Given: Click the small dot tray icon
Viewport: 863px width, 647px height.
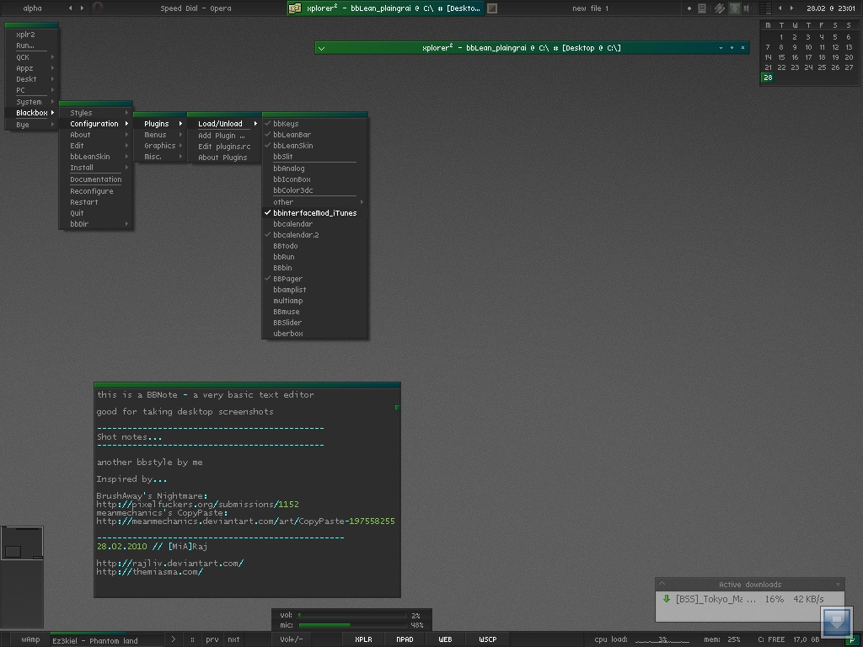Looking at the screenshot, I should point(689,8).
